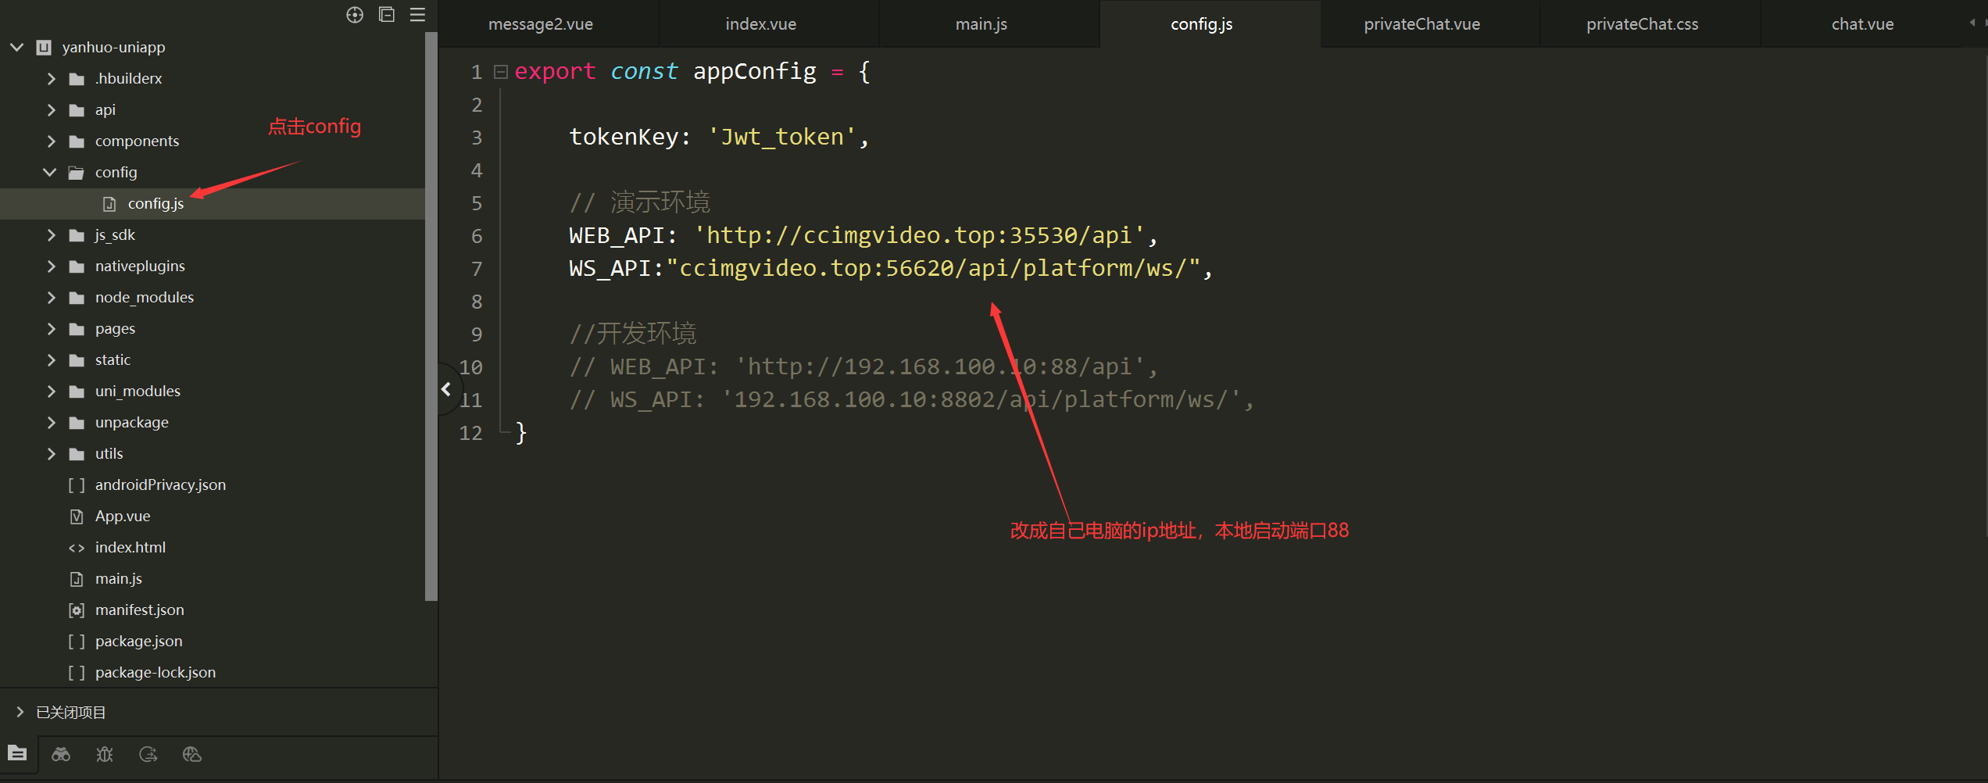Image resolution: width=1988 pixels, height=783 pixels.
Task: Select the project explorer folder icon at bottom
Action: pos(17,753)
